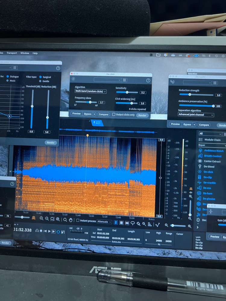Enable the Instant process checkbox
The image size is (226, 301).
[78, 220]
